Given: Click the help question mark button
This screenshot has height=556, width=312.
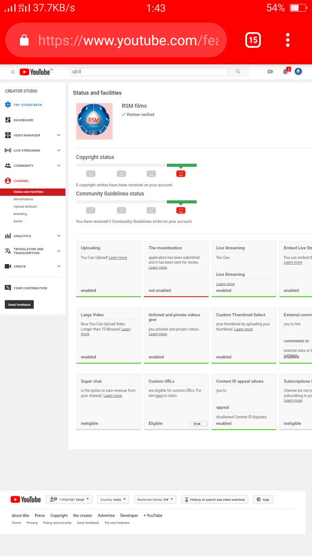Looking at the screenshot, I should pyautogui.click(x=263, y=499).
